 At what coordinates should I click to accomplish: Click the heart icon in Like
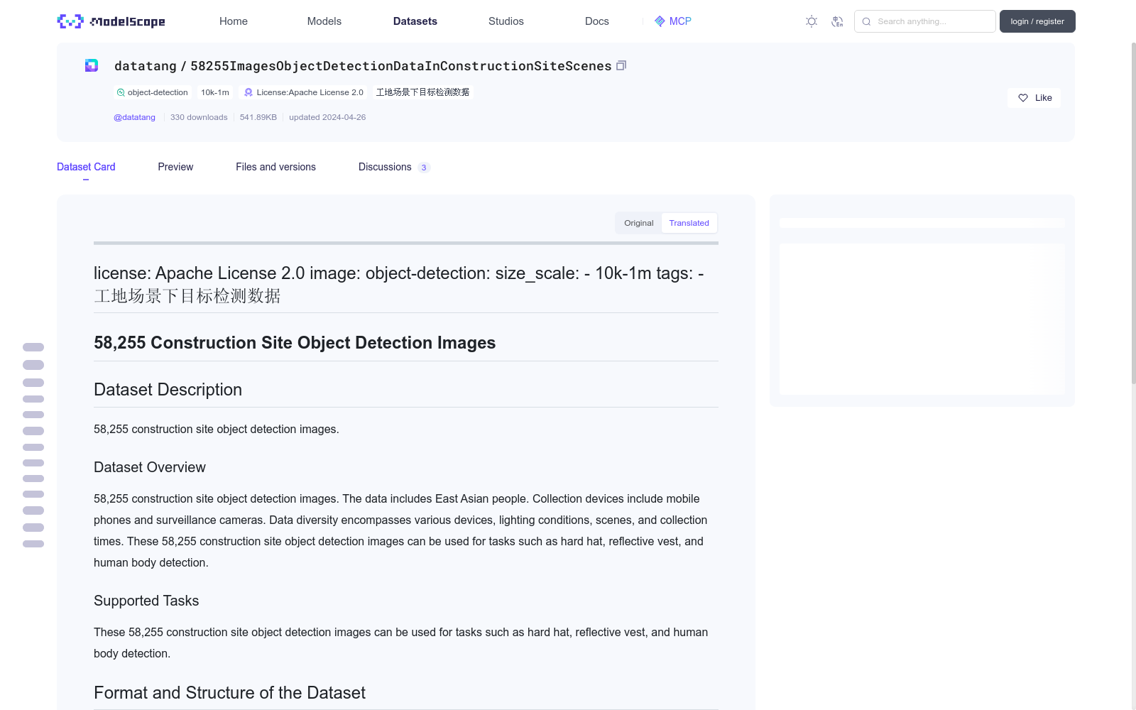[x=1023, y=98]
